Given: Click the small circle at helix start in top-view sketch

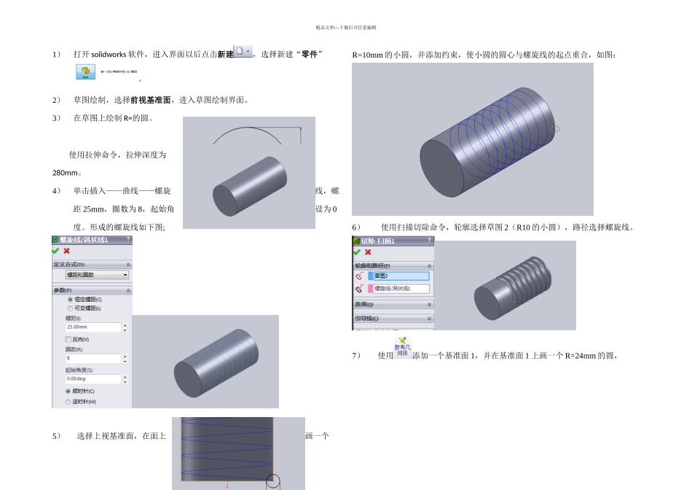Looking at the screenshot, I should point(272,481).
